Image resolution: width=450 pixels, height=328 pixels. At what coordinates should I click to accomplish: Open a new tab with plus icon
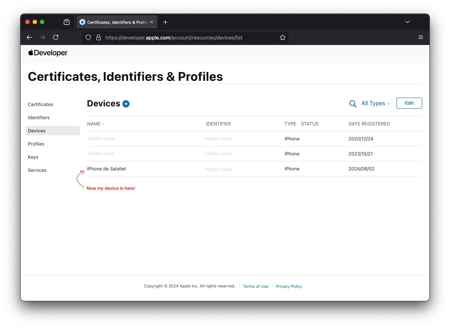(165, 22)
